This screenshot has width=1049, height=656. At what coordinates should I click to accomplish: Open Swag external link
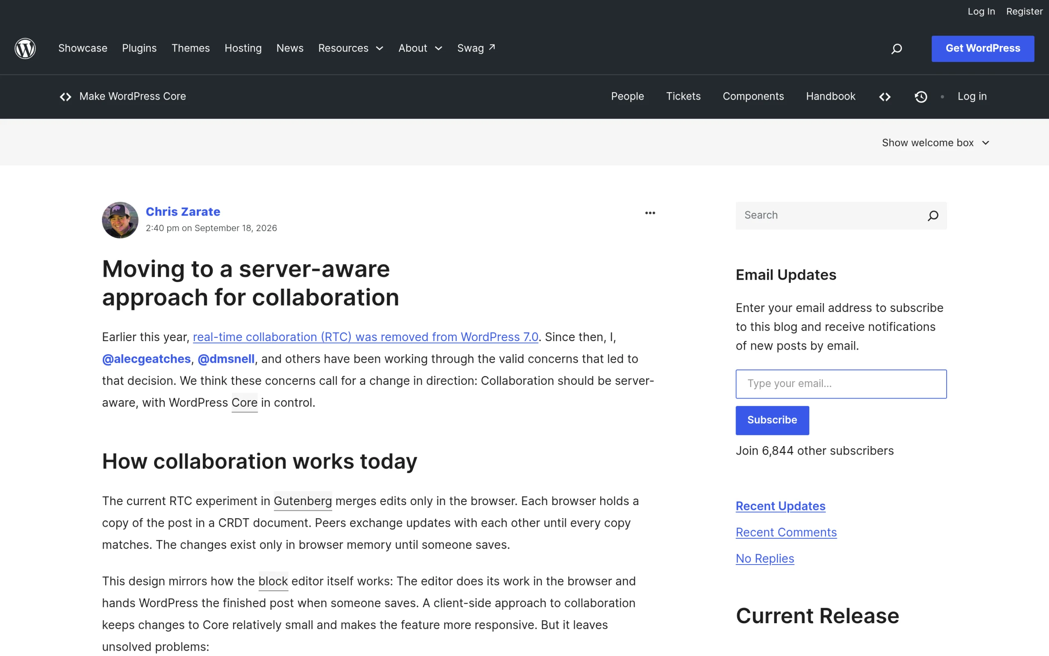[x=476, y=48]
